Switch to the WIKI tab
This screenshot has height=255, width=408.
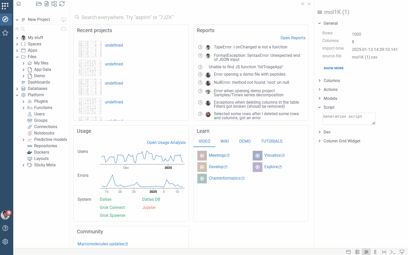(225, 141)
